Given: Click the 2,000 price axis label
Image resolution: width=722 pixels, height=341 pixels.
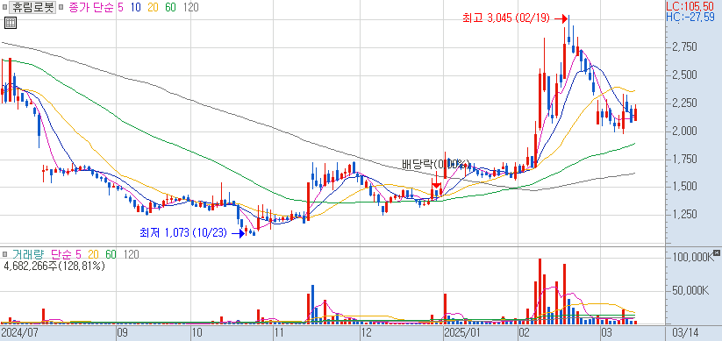Looking at the screenshot, I should pyautogui.click(x=683, y=131).
